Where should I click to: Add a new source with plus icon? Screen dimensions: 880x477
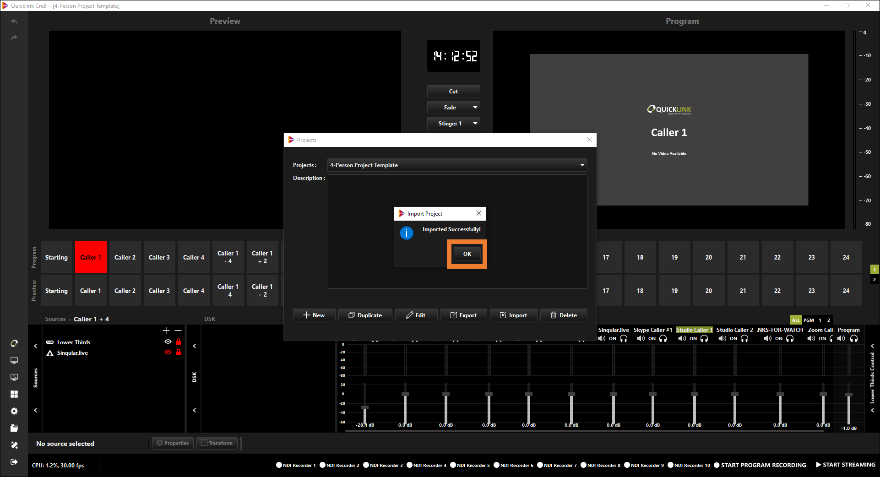[166, 331]
